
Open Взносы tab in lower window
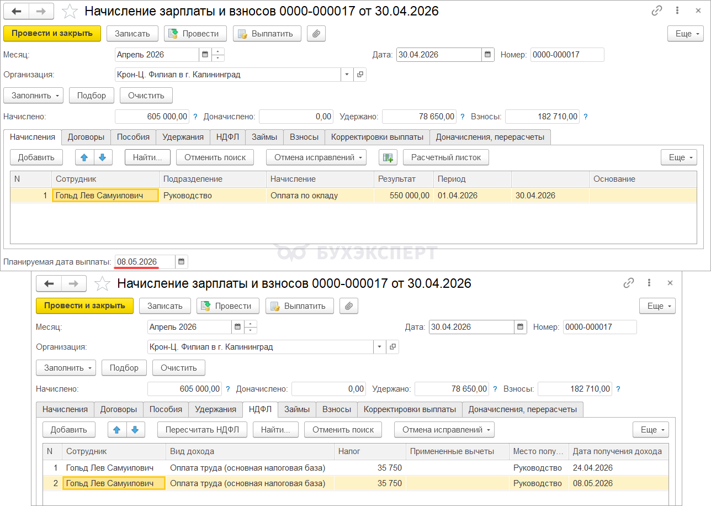(337, 409)
